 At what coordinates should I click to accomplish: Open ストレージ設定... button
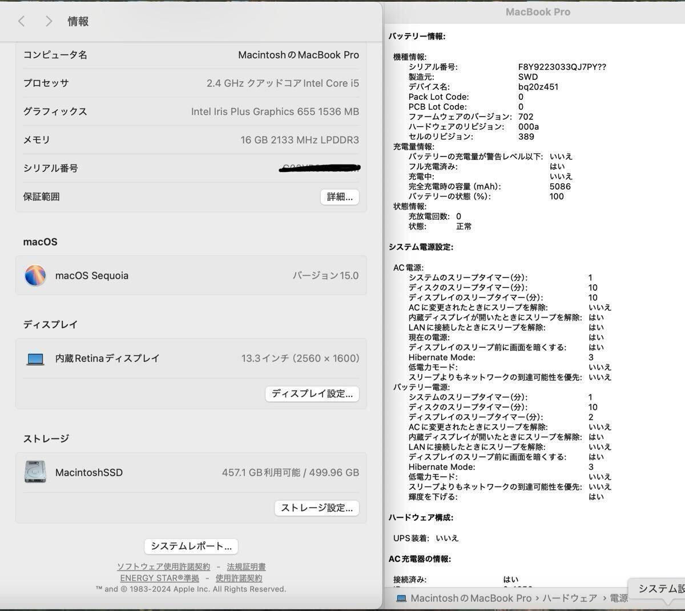(x=317, y=508)
